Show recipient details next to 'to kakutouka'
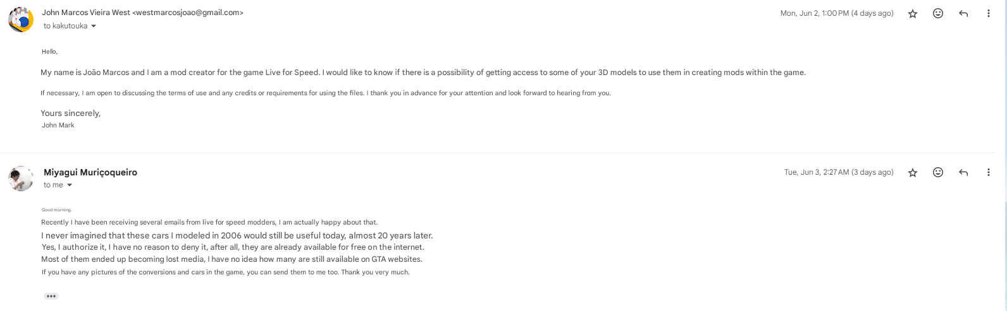The height and width of the screenshot is (311, 1007). coord(94,26)
